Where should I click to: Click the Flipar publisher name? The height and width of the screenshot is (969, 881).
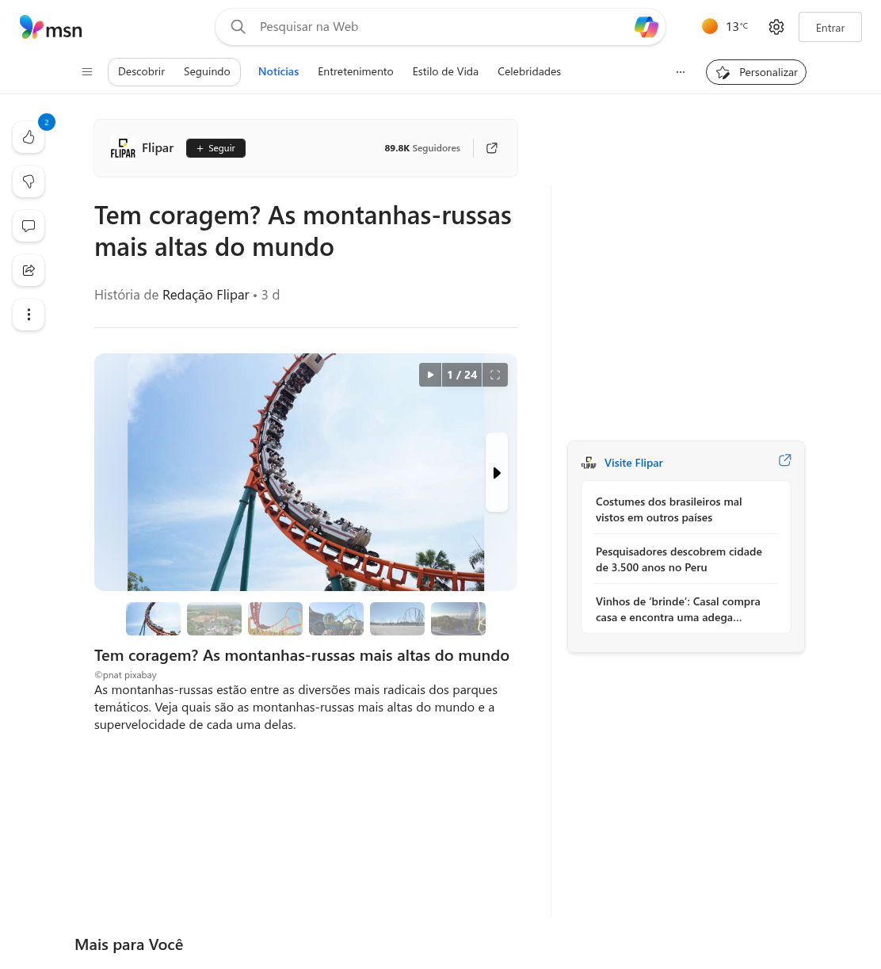pos(158,148)
